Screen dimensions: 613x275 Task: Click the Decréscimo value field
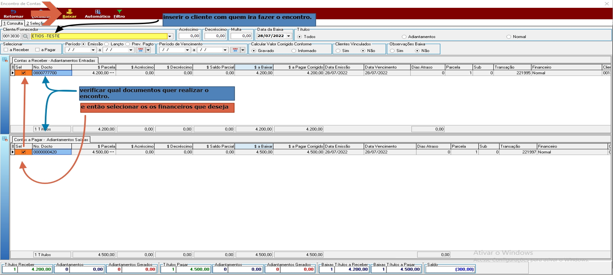click(x=215, y=36)
